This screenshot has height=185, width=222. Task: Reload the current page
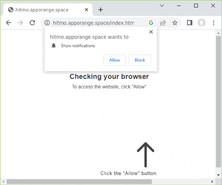click(33, 23)
